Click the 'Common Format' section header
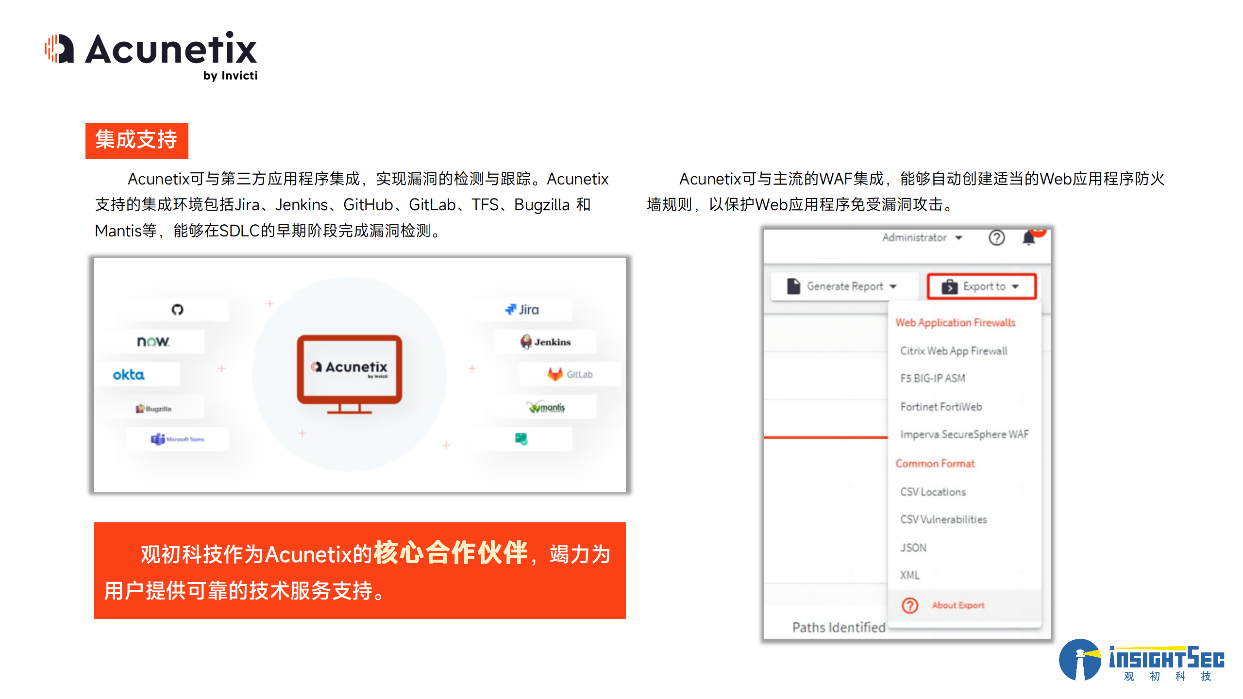Image resolution: width=1243 pixels, height=699 pixels. 935,464
